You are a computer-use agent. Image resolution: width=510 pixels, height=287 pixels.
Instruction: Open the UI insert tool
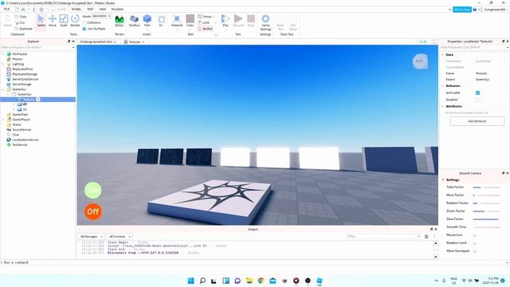(161, 21)
